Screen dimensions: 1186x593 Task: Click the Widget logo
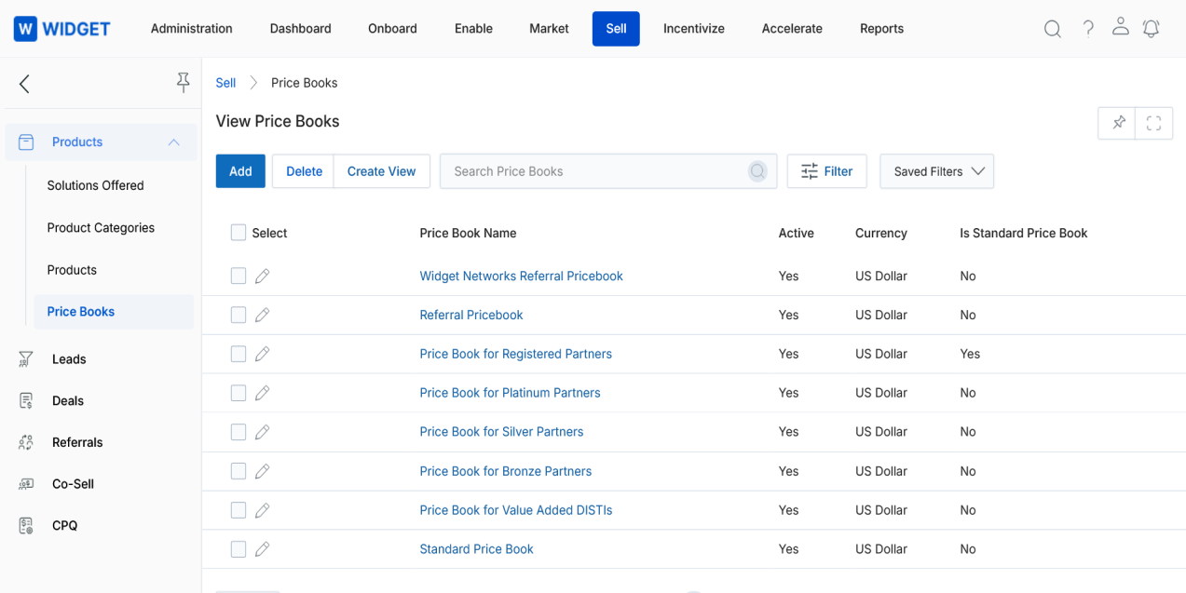pyautogui.click(x=63, y=29)
